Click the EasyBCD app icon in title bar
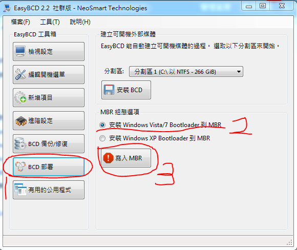The width and height of the screenshot is (297, 250). pyautogui.click(x=7, y=8)
